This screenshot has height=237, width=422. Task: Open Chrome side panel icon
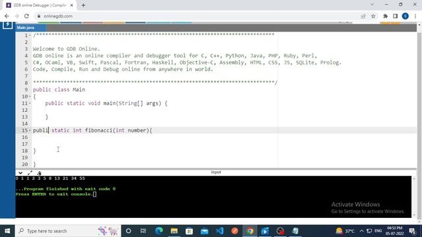pyautogui.click(x=395, y=16)
